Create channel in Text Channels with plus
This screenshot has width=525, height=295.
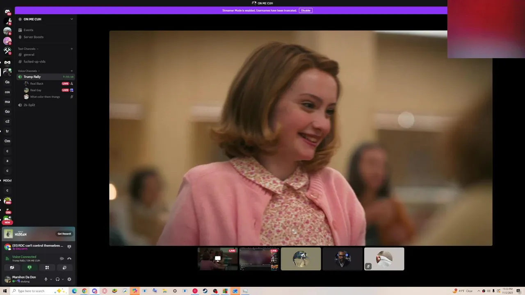[x=72, y=49]
